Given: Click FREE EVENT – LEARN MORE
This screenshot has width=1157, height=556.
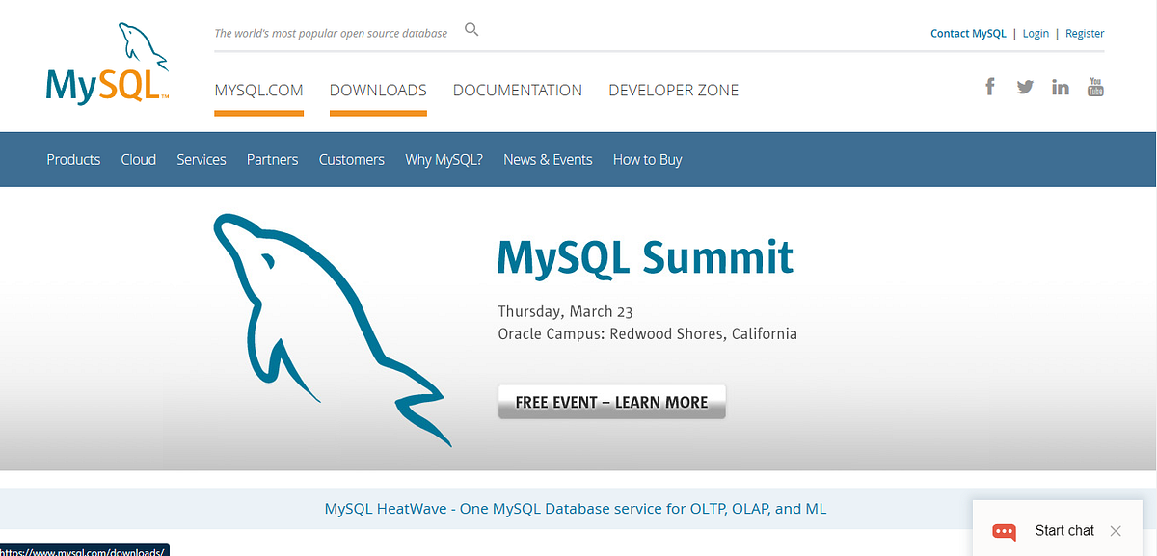Looking at the screenshot, I should 611,401.
